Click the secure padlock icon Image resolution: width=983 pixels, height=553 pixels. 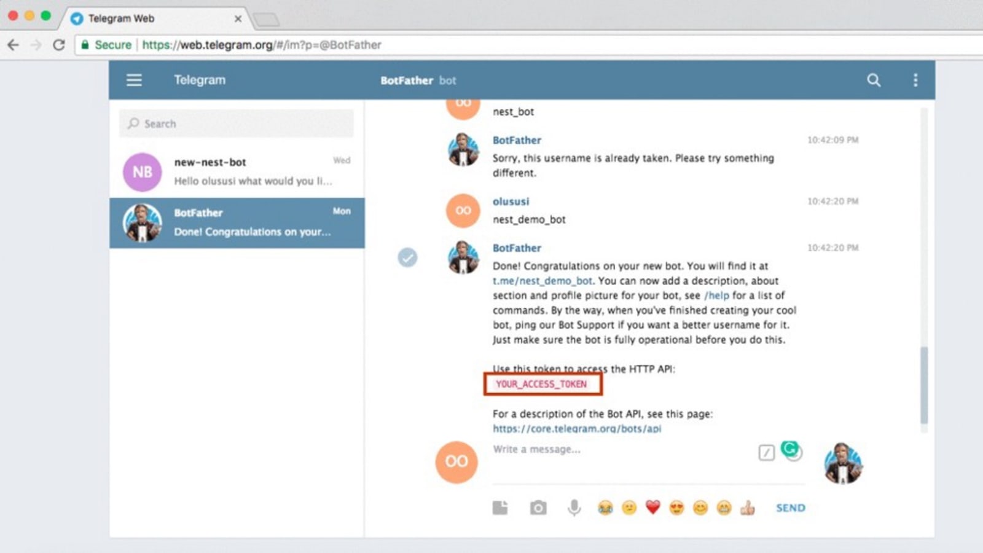tap(85, 44)
